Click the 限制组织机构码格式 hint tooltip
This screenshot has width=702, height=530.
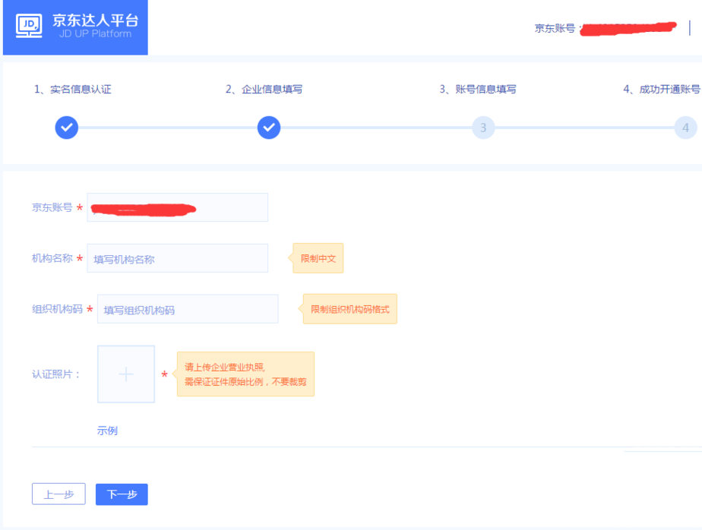[x=349, y=309]
